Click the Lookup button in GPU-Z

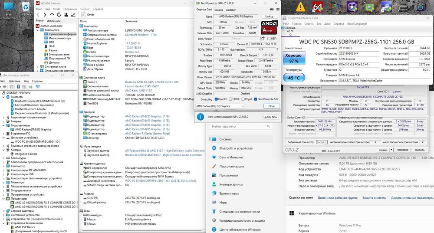tap(270, 16)
